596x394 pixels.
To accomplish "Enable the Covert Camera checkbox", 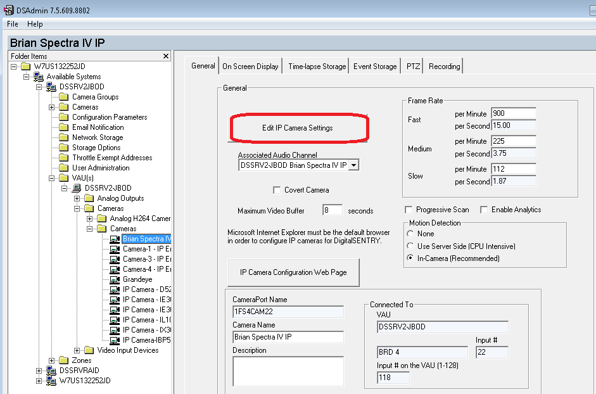I will [276, 189].
